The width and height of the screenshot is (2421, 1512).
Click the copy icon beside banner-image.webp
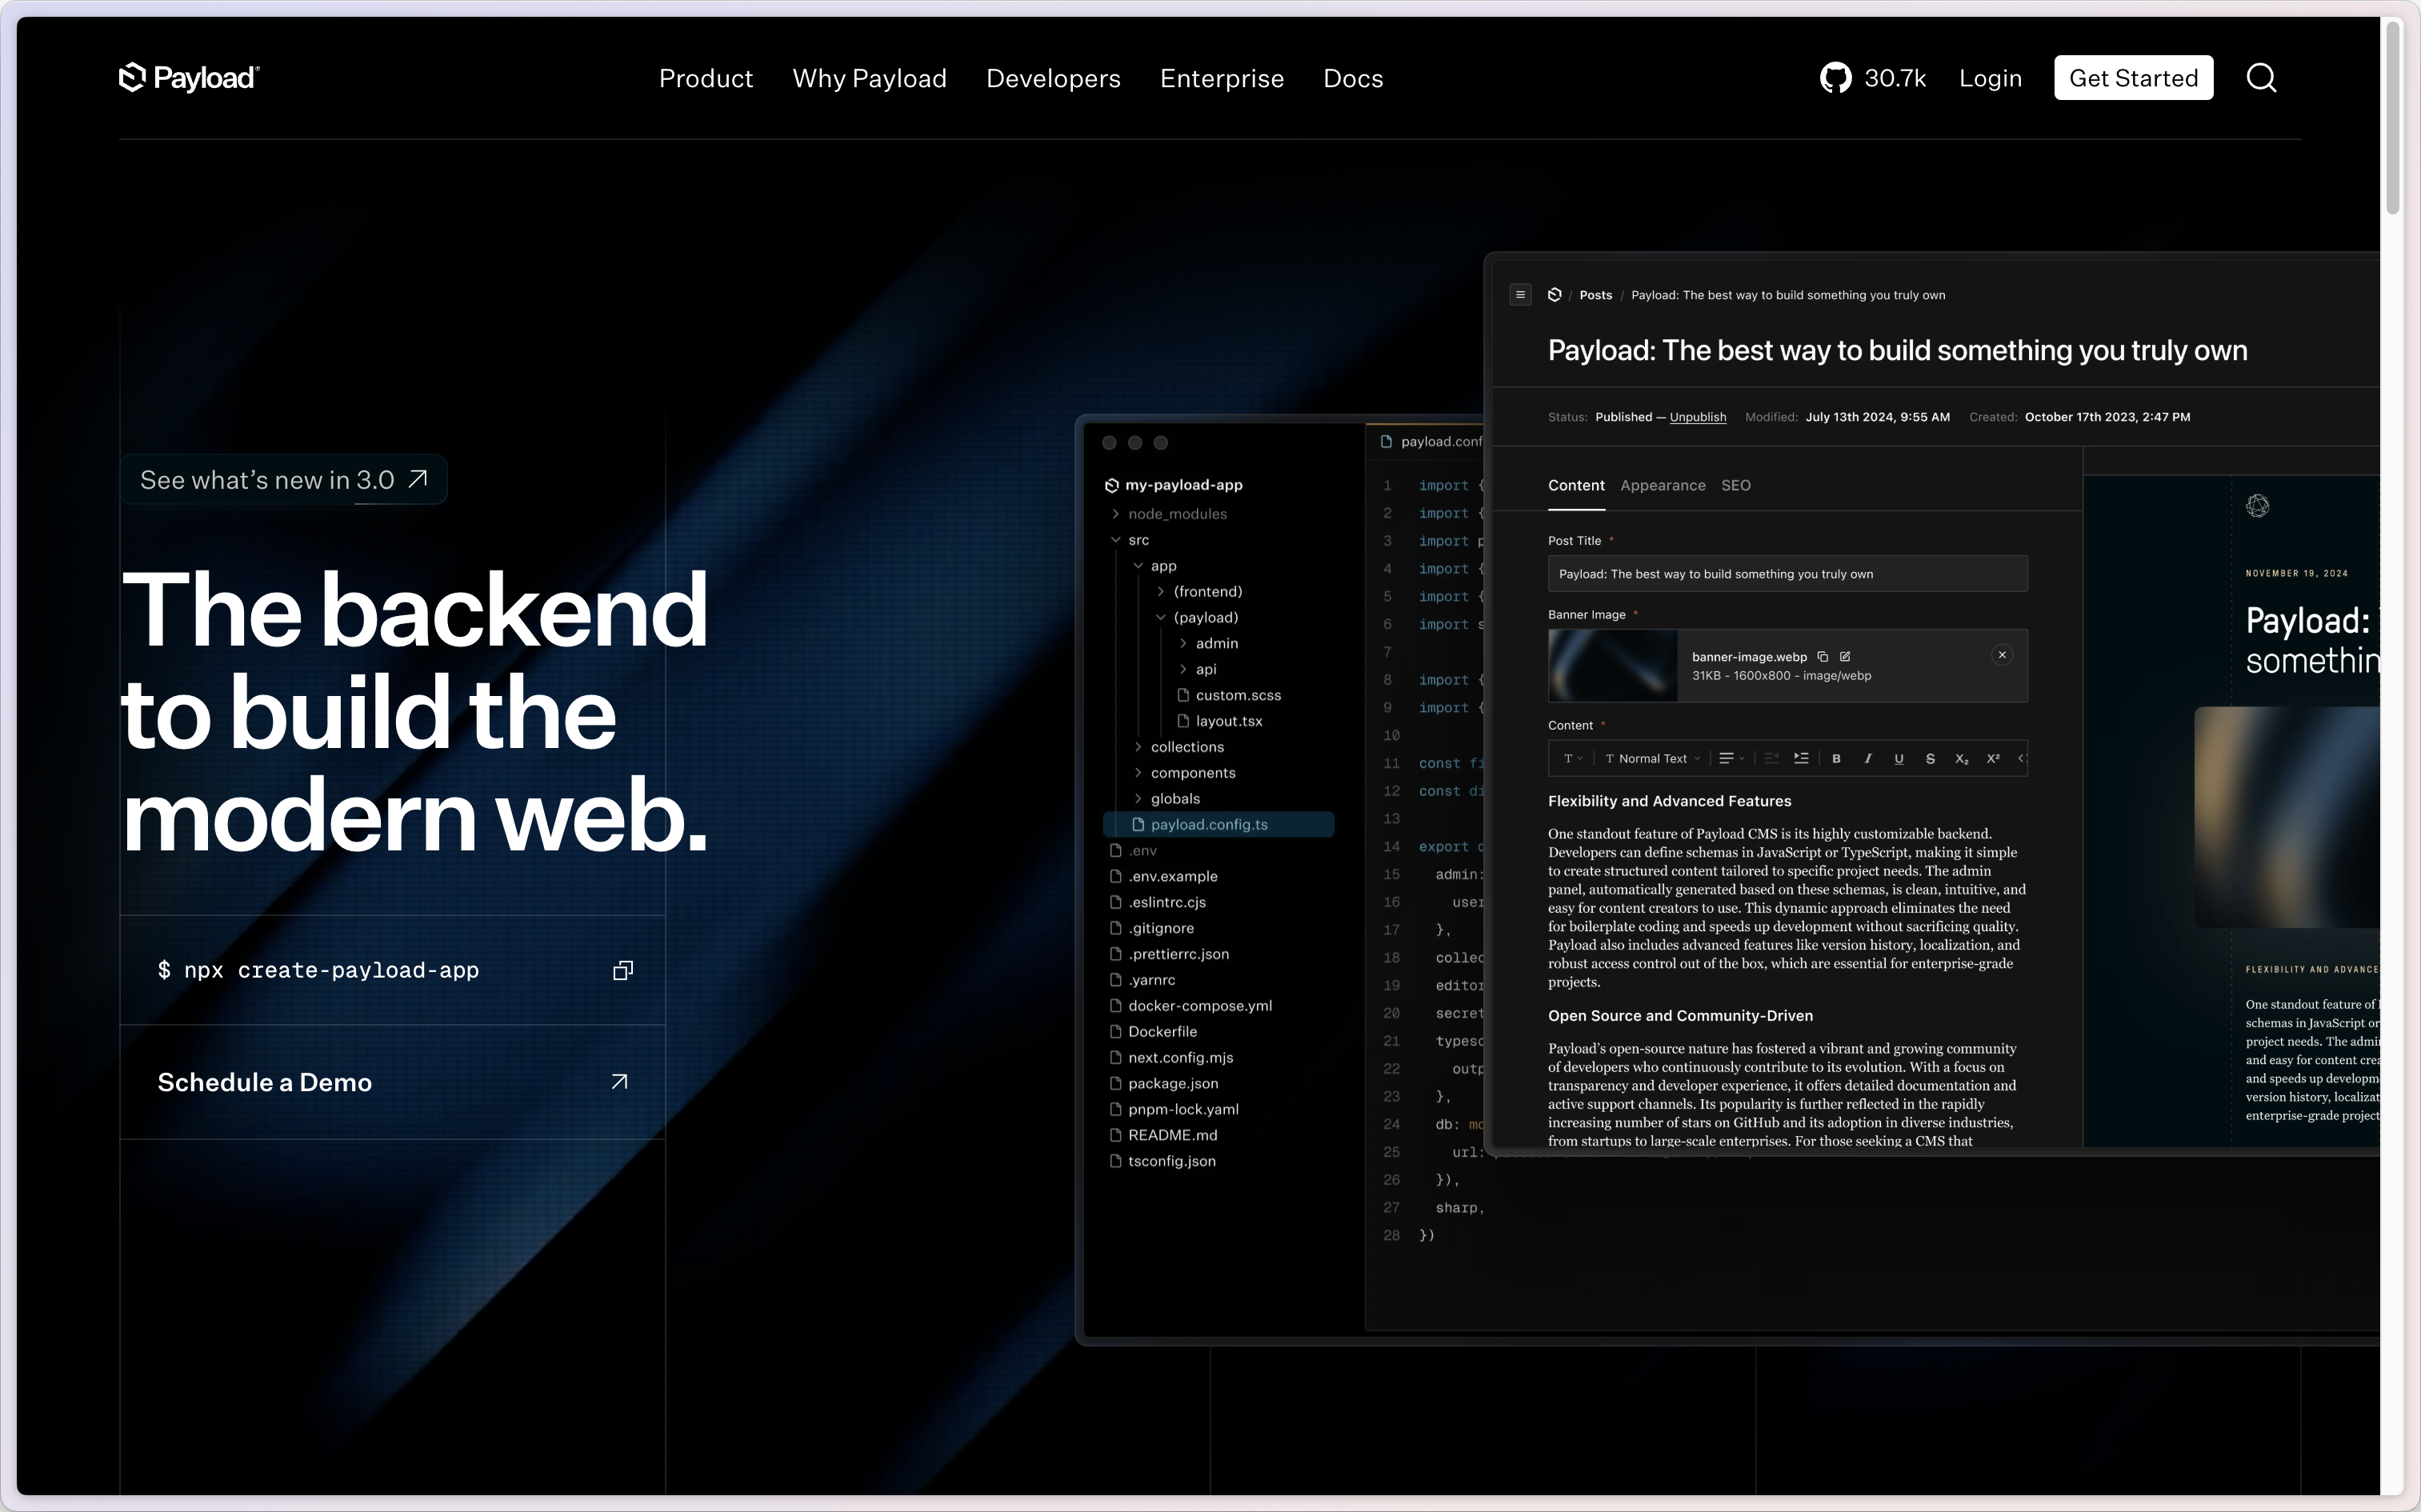pyautogui.click(x=1823, y=657)
